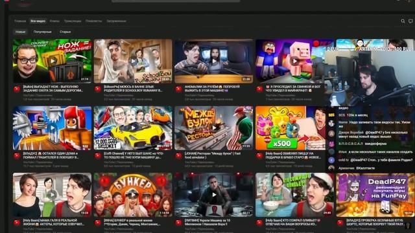Go to the Трансляции tab
The width and height of the screenshot is (415, 233).
click(x=73, y=21)
